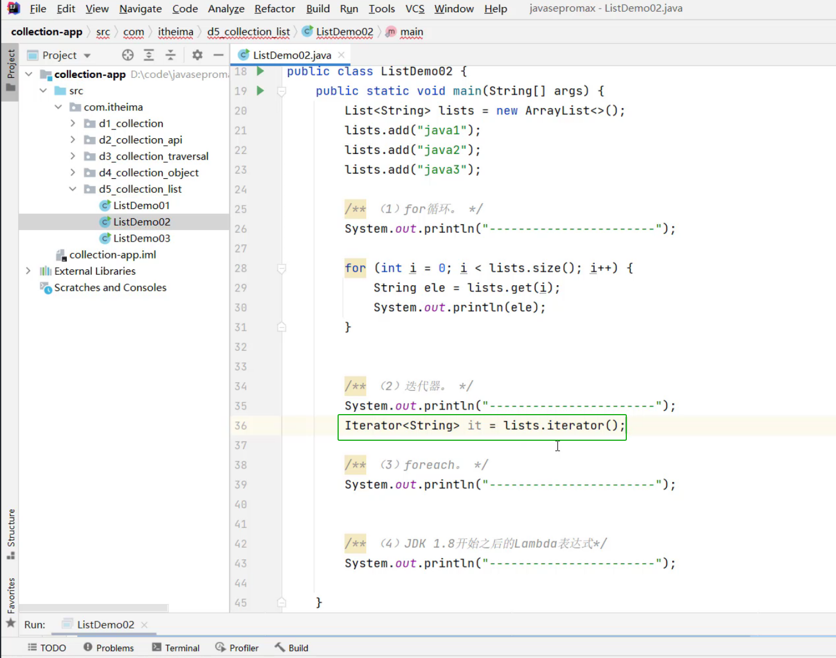Collapse the com.itheima package node
Viewport: 836px width, 658px height.
[58, 107]
